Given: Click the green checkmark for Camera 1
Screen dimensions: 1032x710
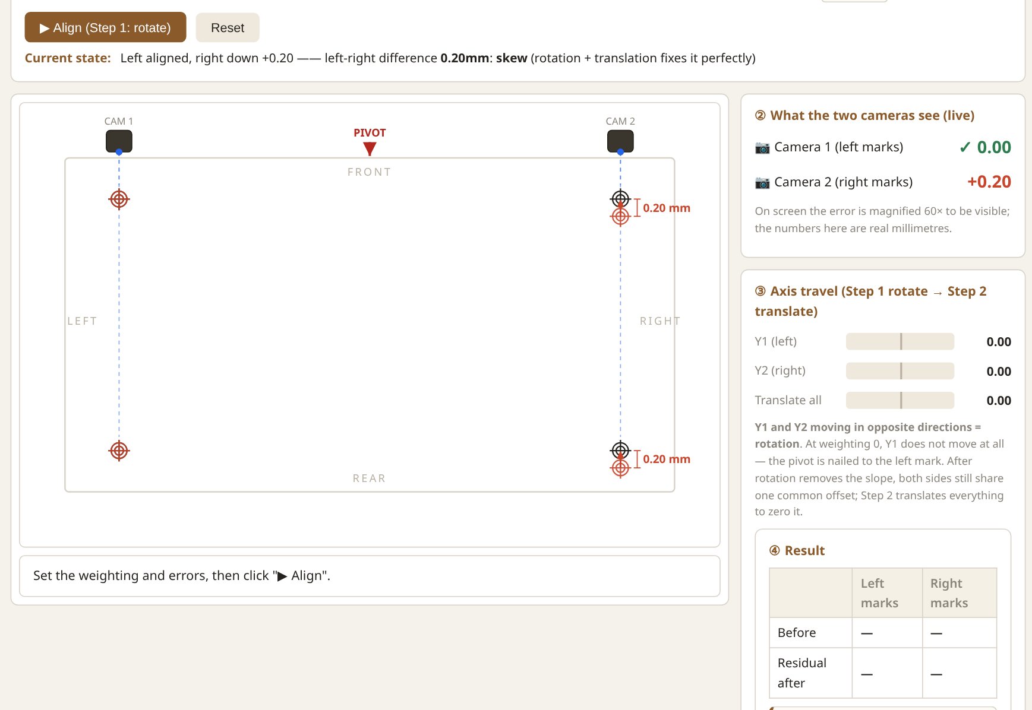Looking at the screenshot, I should (x=965, y=147).
